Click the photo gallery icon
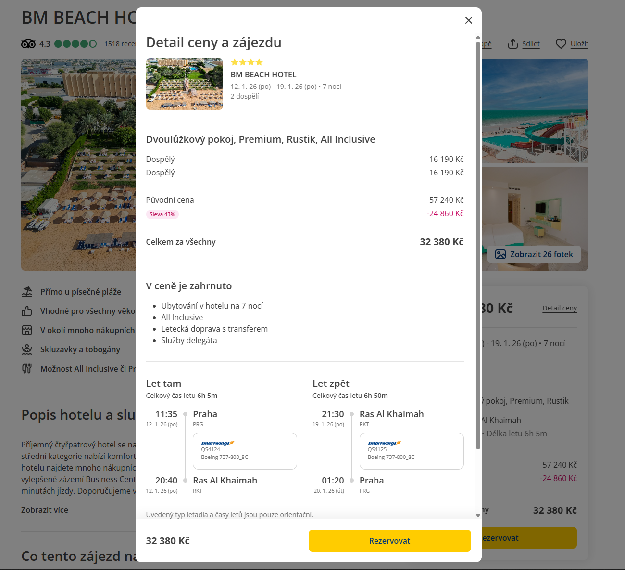 [x=500, y=254]
